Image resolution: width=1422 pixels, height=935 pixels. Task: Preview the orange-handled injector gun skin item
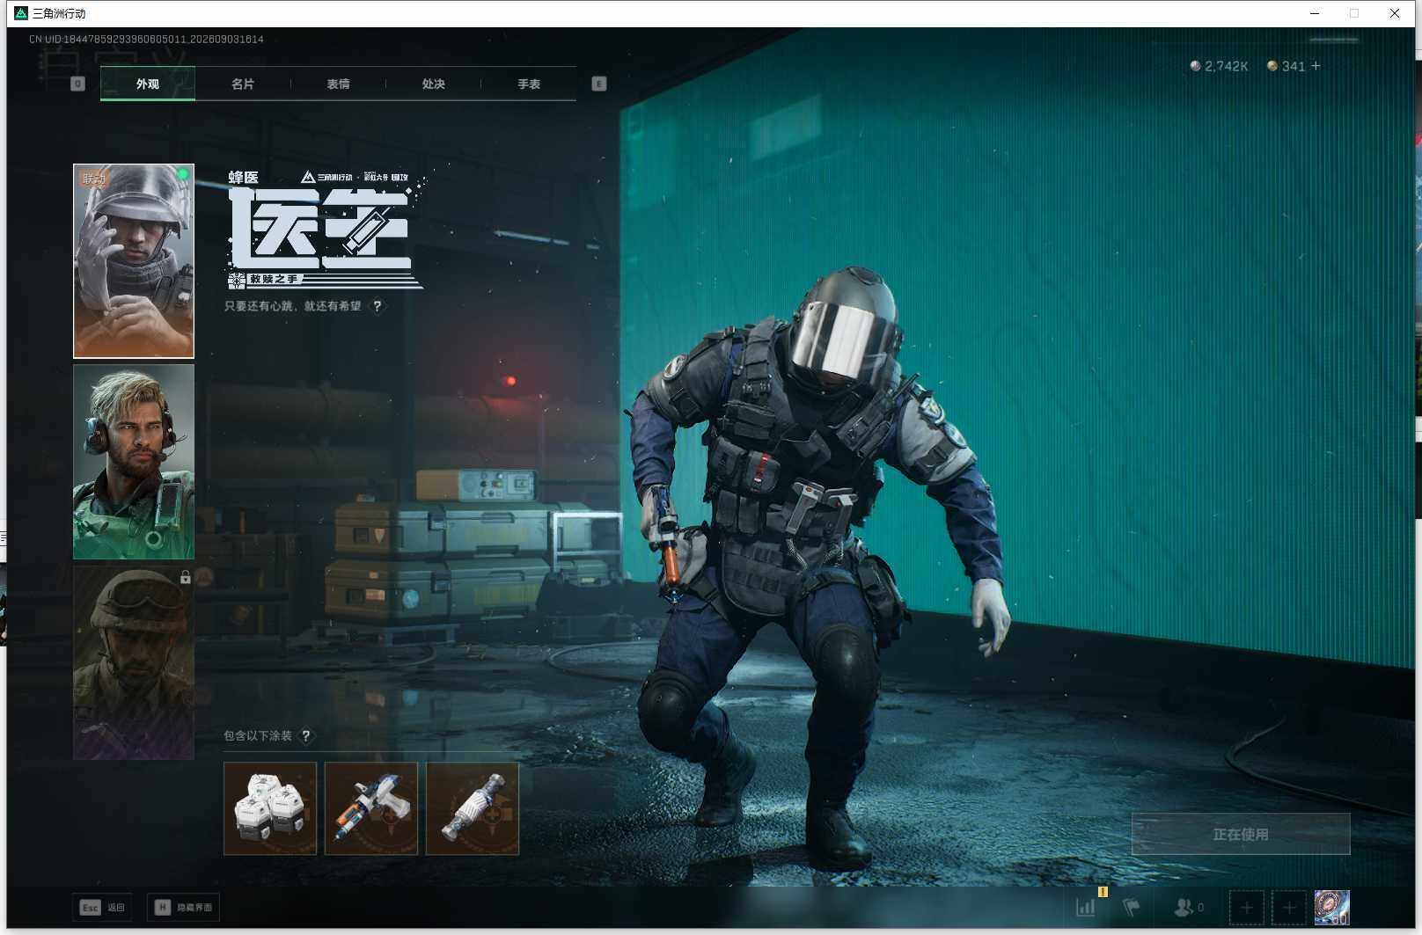click(371, 808)
